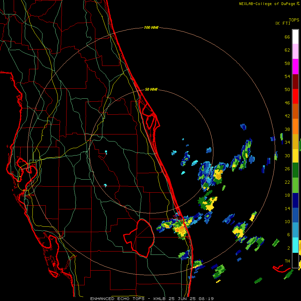Click the 50 value on the legend scale

[x=287, y=89]
